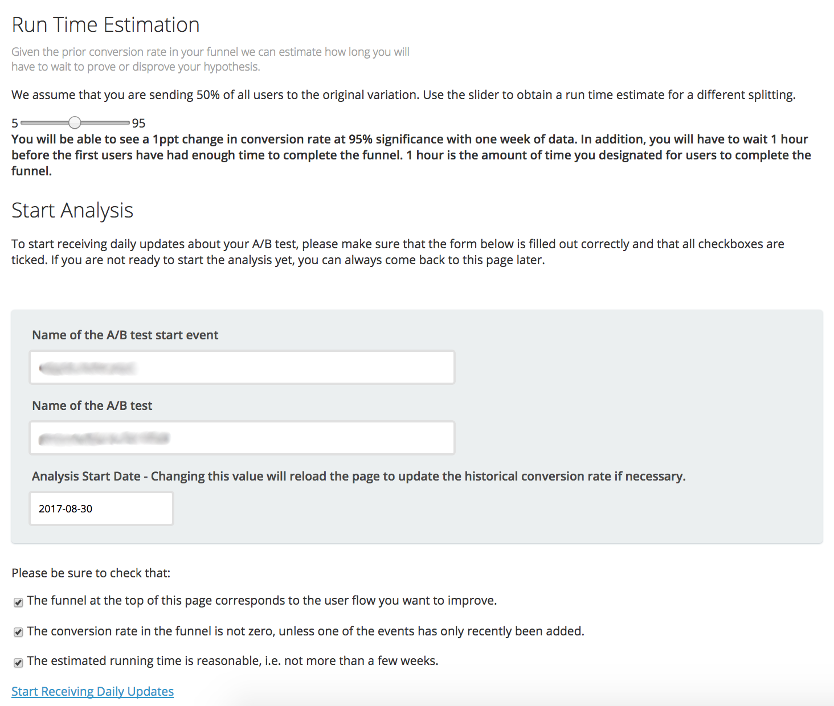Click Start Receiving Daily Updates link
The image size is (834, 706).
point(92,691)
